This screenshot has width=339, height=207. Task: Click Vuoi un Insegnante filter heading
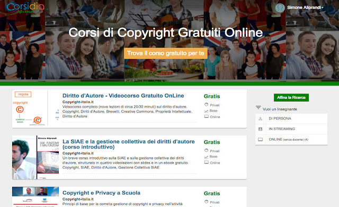[280, 109]
